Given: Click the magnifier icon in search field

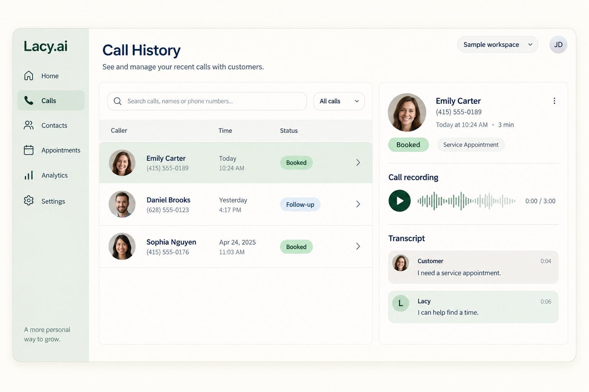Looking at the screenshot, I should pyautogui.click(x=118, y=101).
